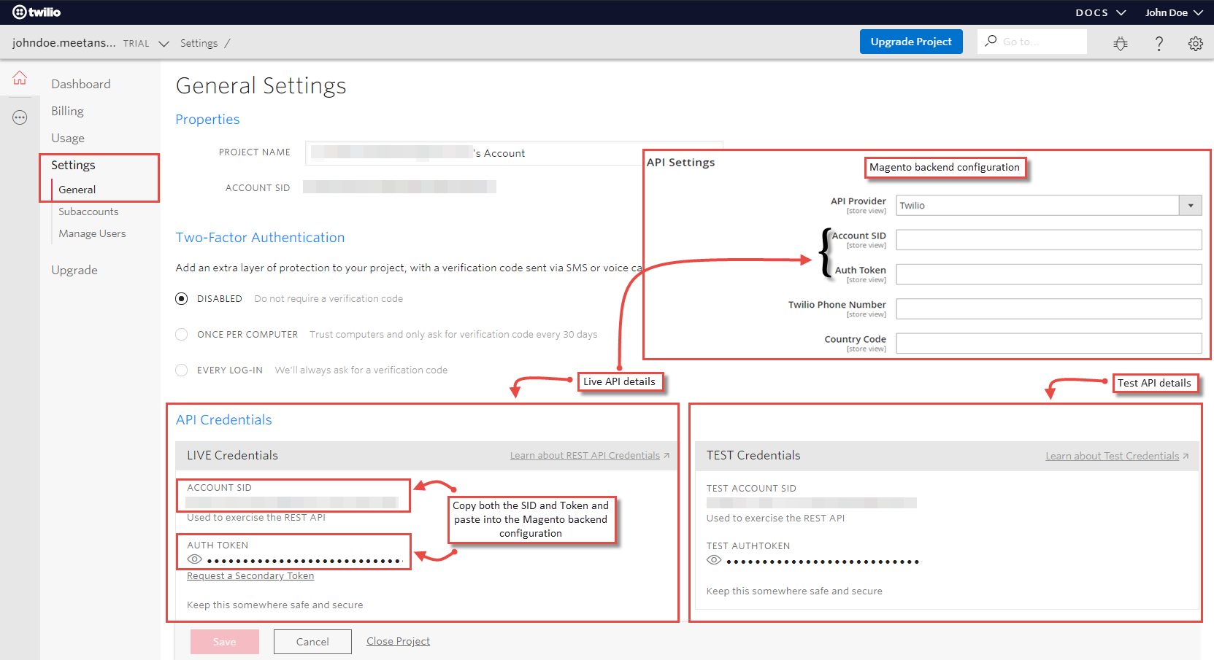Open Subaccounts under Settings
1214x660 pixels.
[x=88, y=211]
